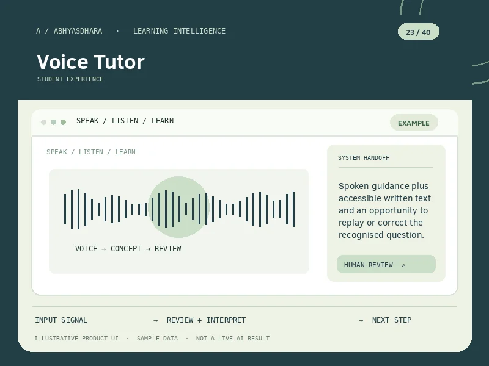Image resolution: width=489 pixels, height=366 pixels.
Task: Click the HUMAN REVIEW button
Action: (x=386, y=264)
